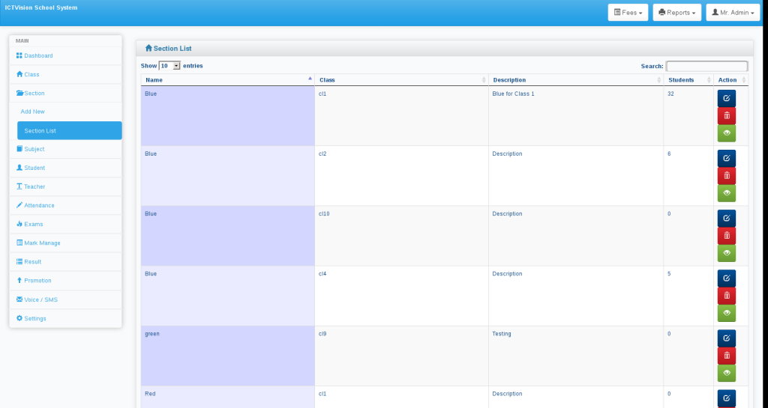Open the Teacher sidebar item
The height and width of the screenshot is (408, 768).
click(66, 186)
